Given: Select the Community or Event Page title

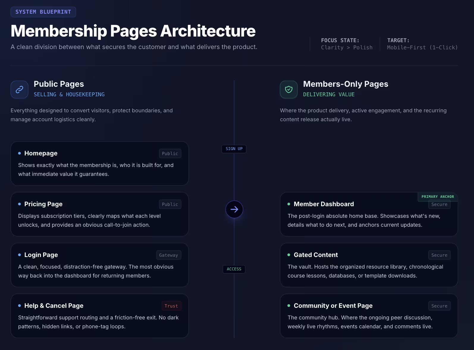Looking at the screenshot, I should (333, 306).
